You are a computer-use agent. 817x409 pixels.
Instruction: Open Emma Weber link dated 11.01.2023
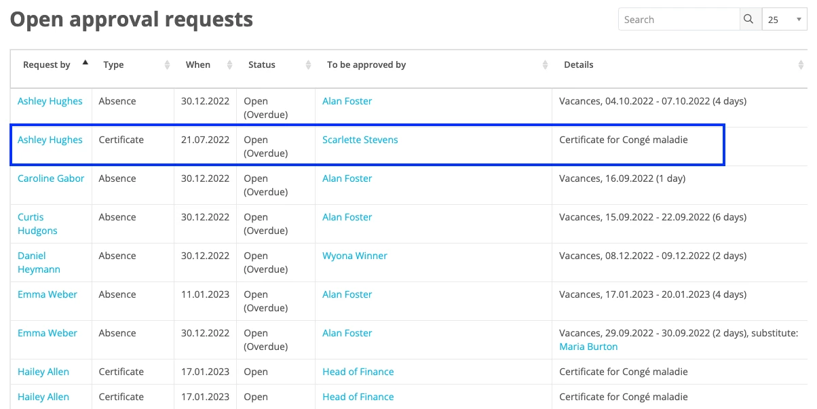[x=47, y=294]
